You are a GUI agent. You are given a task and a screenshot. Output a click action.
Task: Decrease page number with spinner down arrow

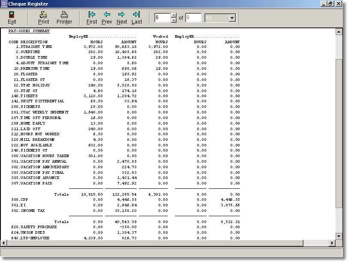[174, 20]
